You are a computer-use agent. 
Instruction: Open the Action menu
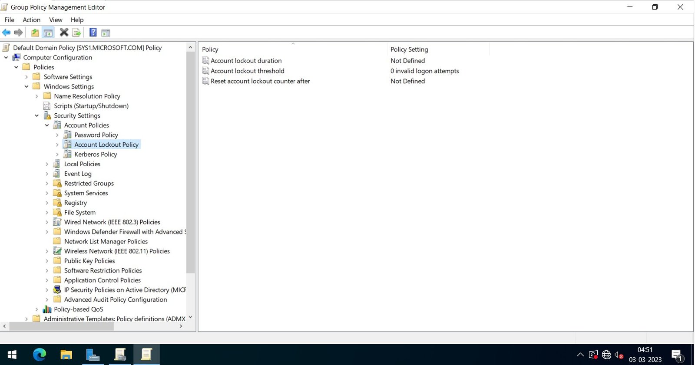pyautogui.click(x=31, y=20)
